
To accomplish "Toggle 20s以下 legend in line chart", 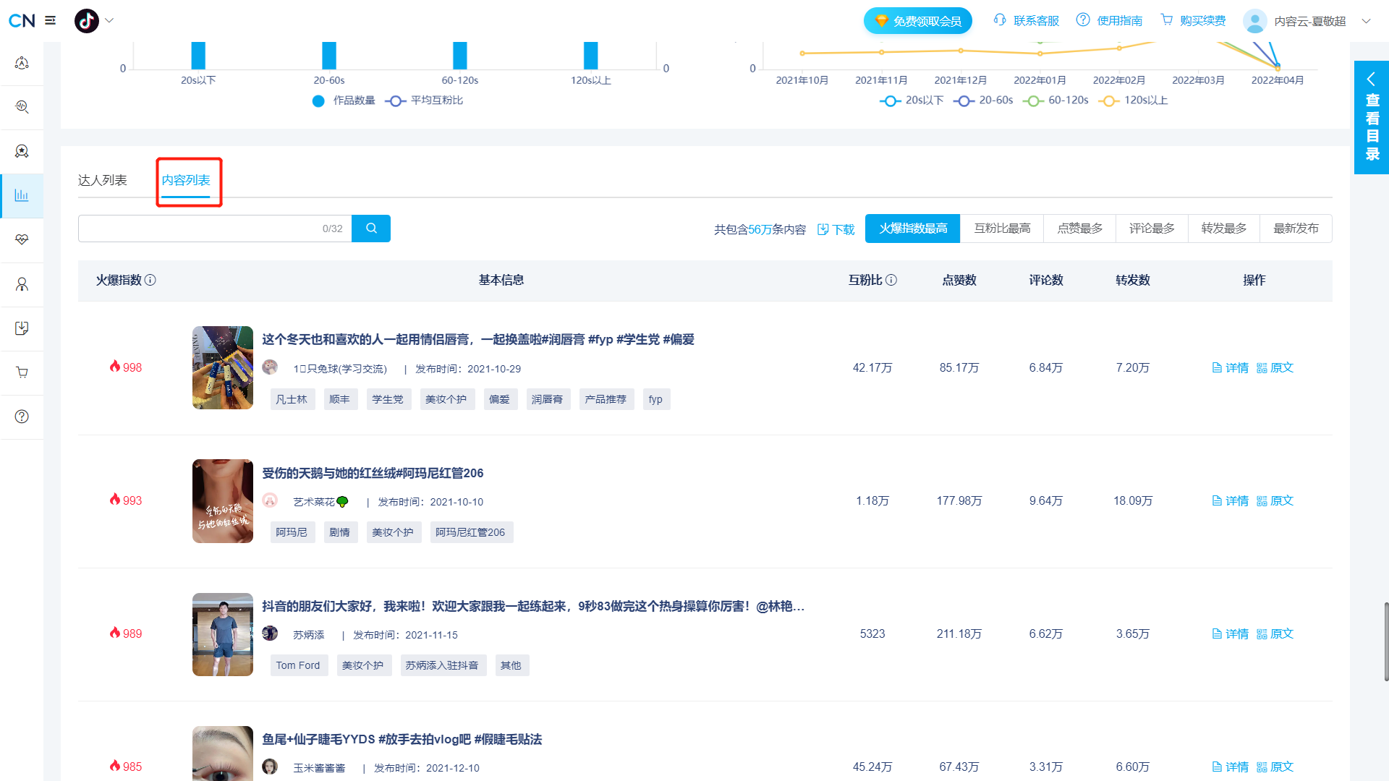I will pyautogui.click(x=912, y=101).
